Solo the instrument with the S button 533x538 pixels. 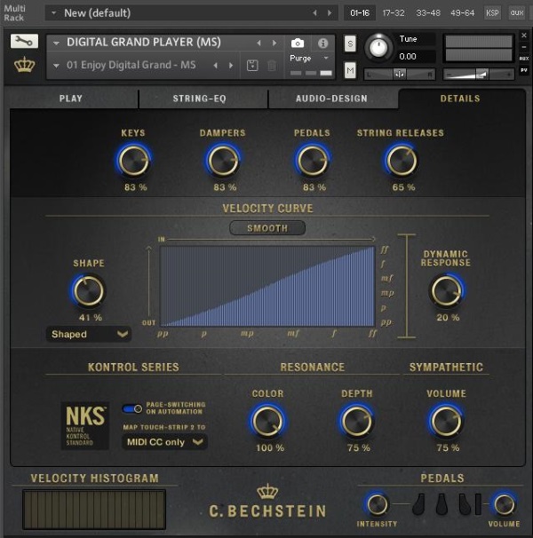click(x=350, y=44)
